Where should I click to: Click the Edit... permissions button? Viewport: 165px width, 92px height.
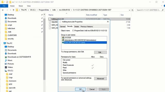(x=100, y=52)
